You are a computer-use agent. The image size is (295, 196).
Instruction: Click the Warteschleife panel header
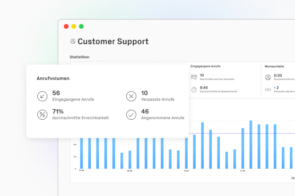pyautogui.click(x=274, y=66)
